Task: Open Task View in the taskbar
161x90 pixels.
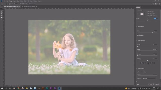Action: tap(10, 88)
